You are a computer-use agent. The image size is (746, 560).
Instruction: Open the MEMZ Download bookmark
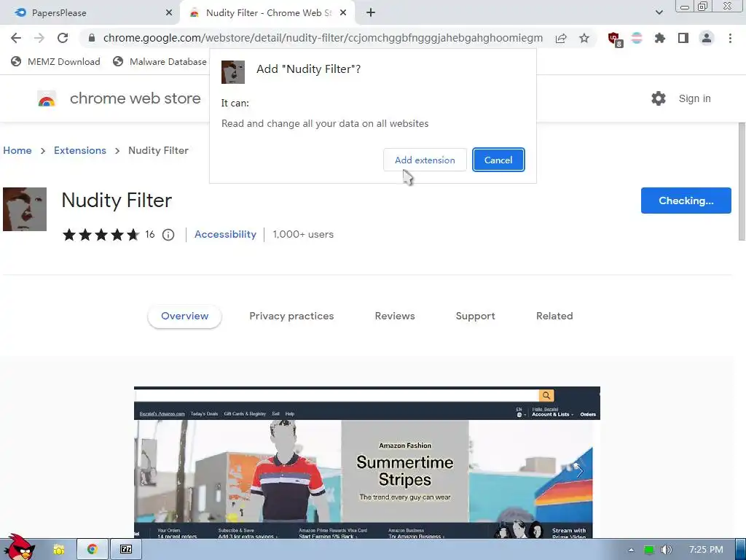click(55, 61)
